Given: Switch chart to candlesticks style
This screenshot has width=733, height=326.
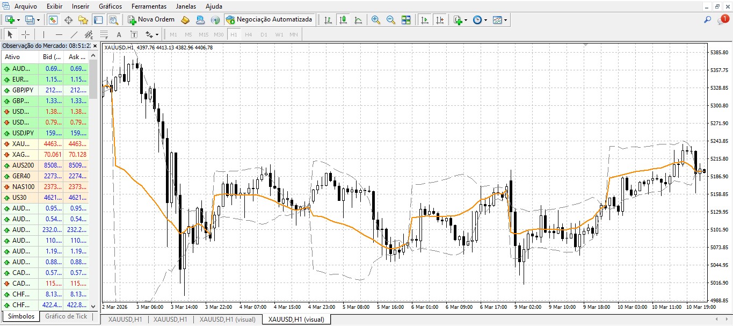Looking at the screenshot, I should (x=343, y=20).
